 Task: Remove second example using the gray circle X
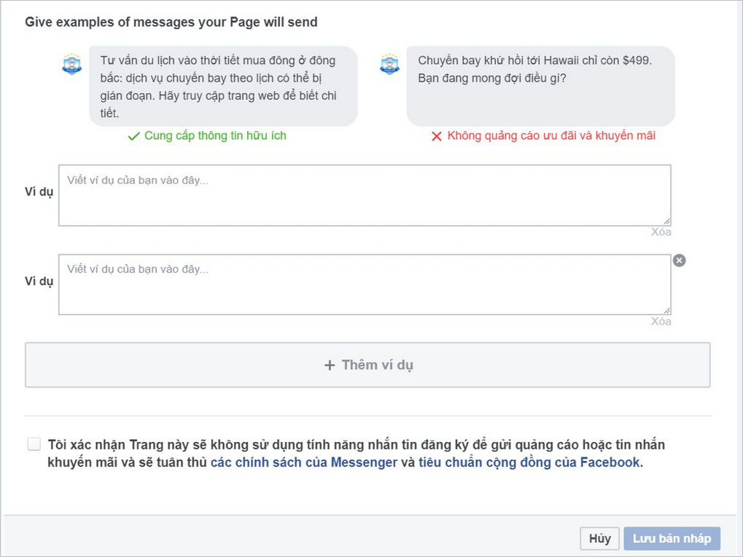click(679, 261)
